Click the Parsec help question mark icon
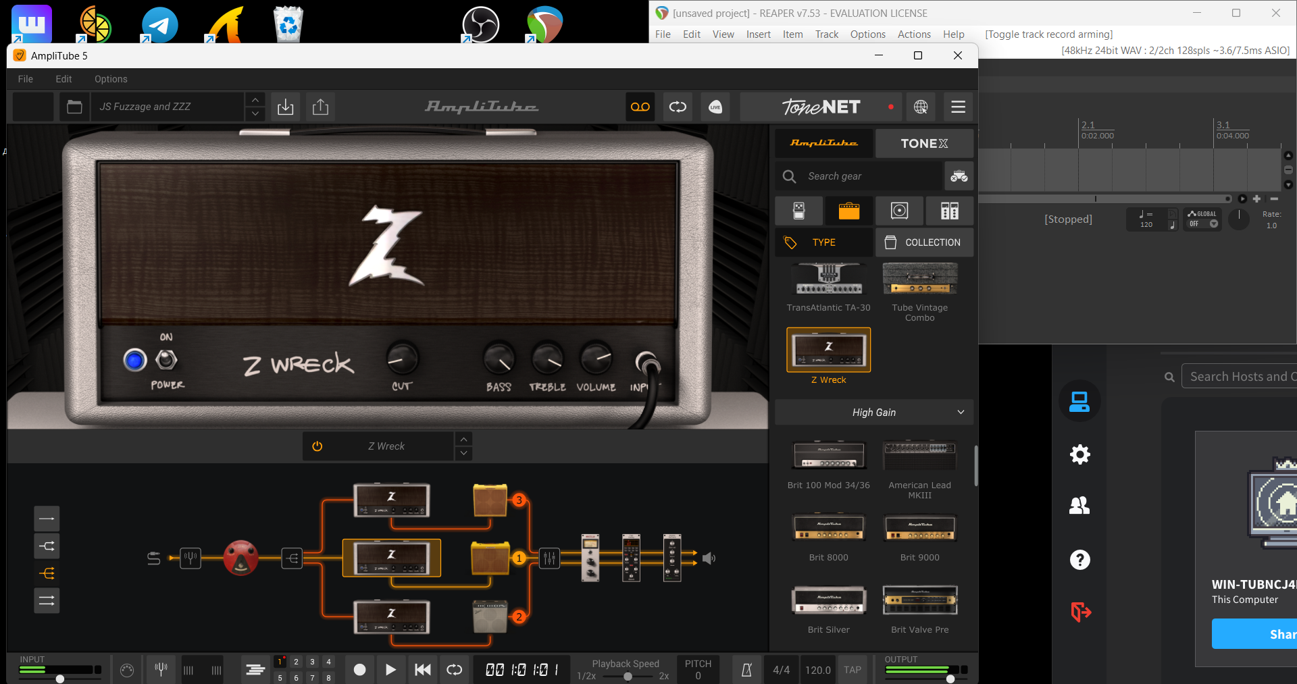The image size is (1297, 684). coord(1079,560)
